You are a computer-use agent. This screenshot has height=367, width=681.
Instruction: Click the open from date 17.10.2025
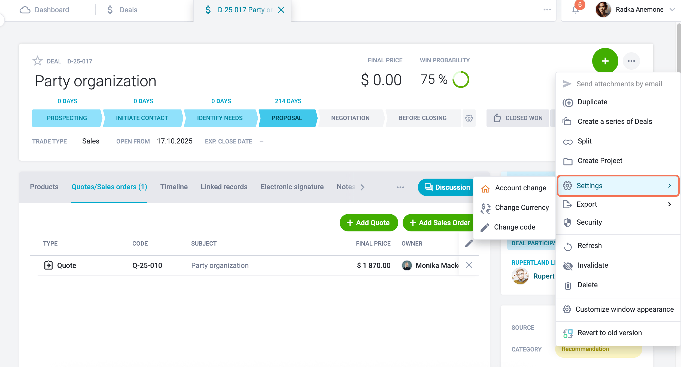pos(175,141)
